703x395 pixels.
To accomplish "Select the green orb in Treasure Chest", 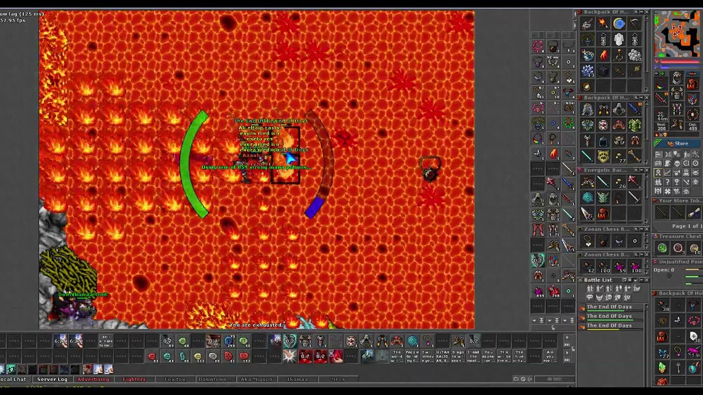I will (x=662, y=248).
